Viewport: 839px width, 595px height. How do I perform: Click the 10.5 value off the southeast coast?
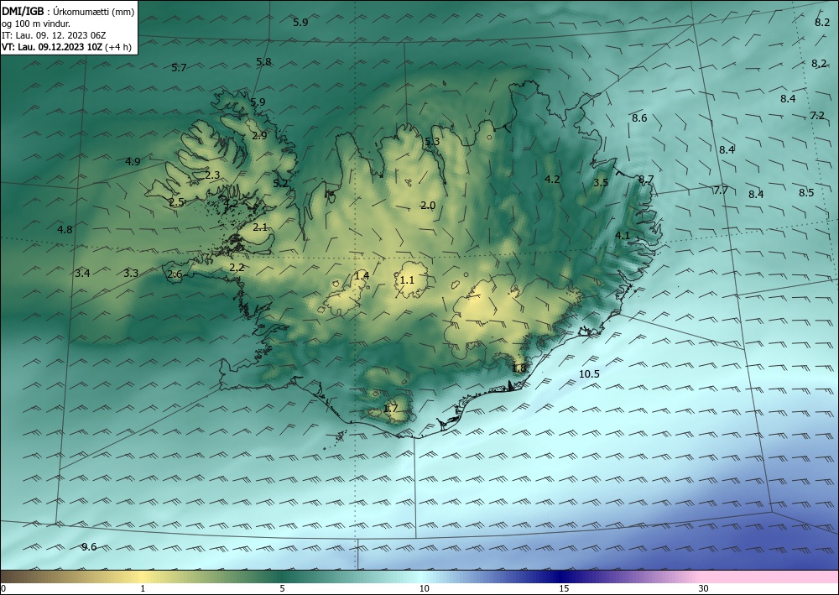(589, 374)
